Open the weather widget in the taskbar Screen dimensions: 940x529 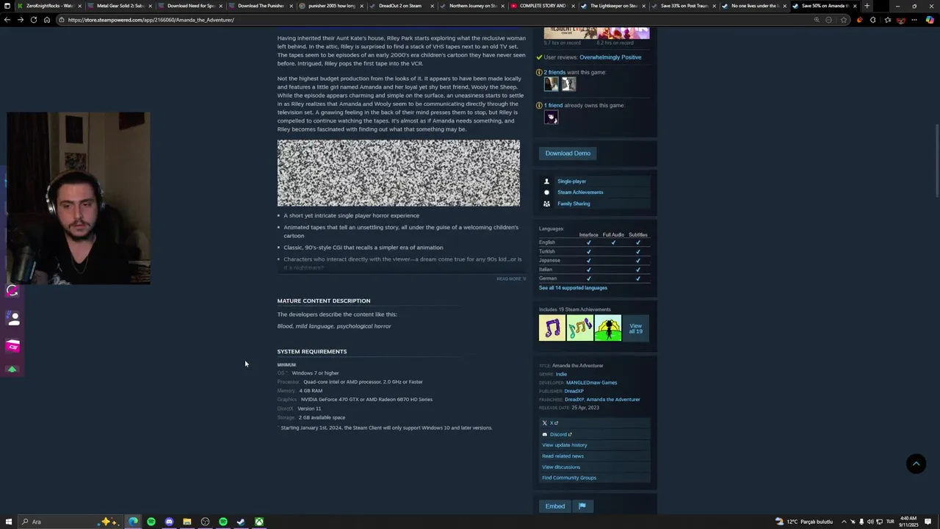point(805,522)
